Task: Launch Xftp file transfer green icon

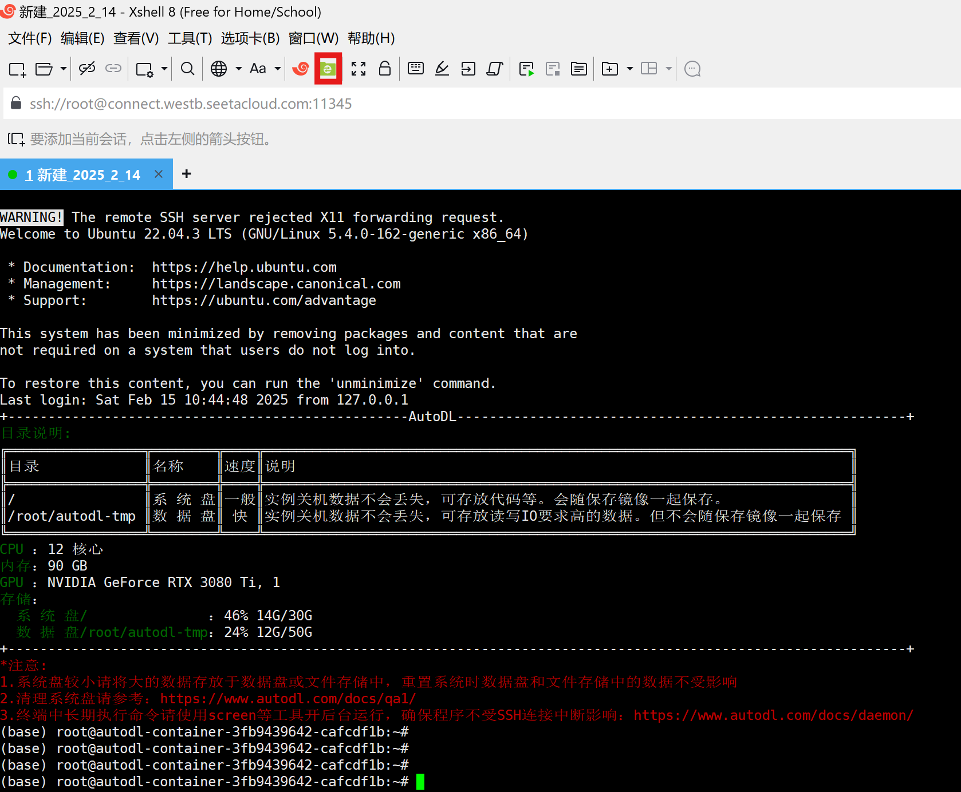Action: click(328, 69)
